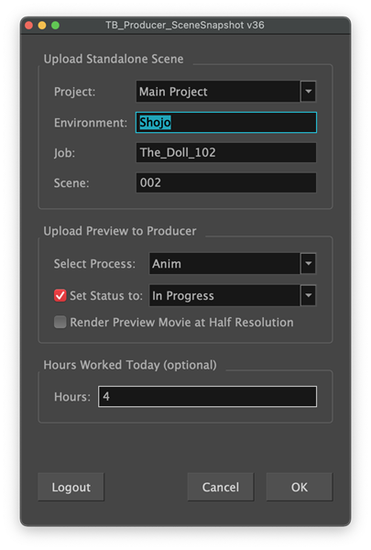The height and width of the screenshot is (550, 371).
Task: Expand the Select Process dropdown arrow
Action: 308,263
